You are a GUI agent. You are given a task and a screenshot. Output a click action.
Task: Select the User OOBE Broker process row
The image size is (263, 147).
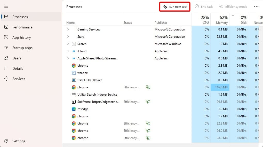[90, 80]
